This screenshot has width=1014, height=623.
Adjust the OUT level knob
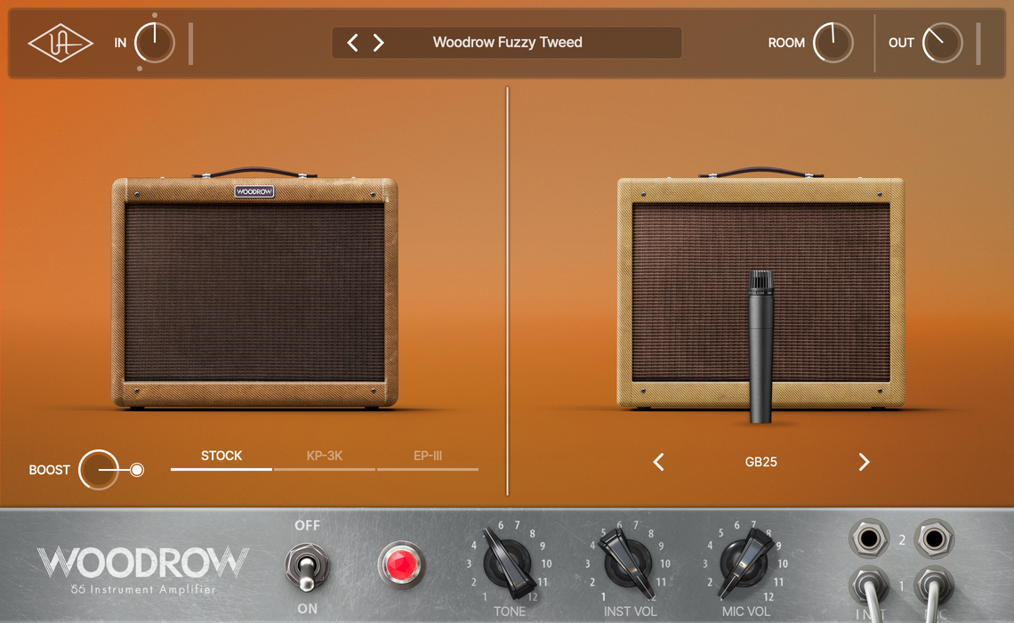940,41
